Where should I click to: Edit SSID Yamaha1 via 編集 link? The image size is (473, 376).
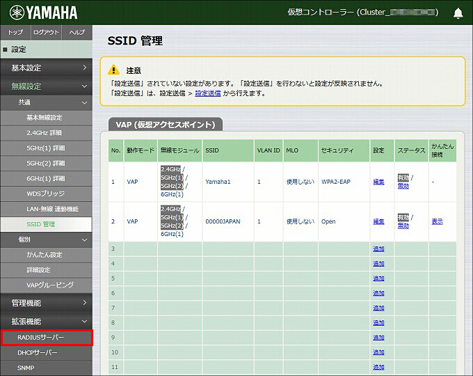coord(378,182)
